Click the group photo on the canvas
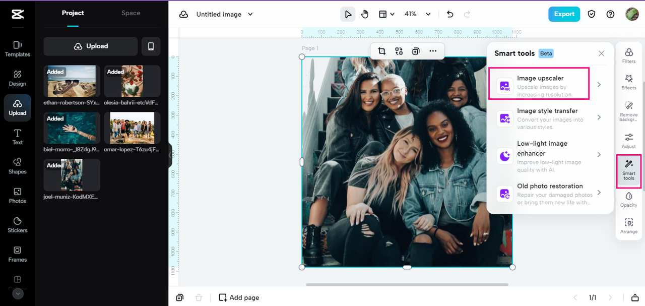The image size is (645, 306). (407, 162)
